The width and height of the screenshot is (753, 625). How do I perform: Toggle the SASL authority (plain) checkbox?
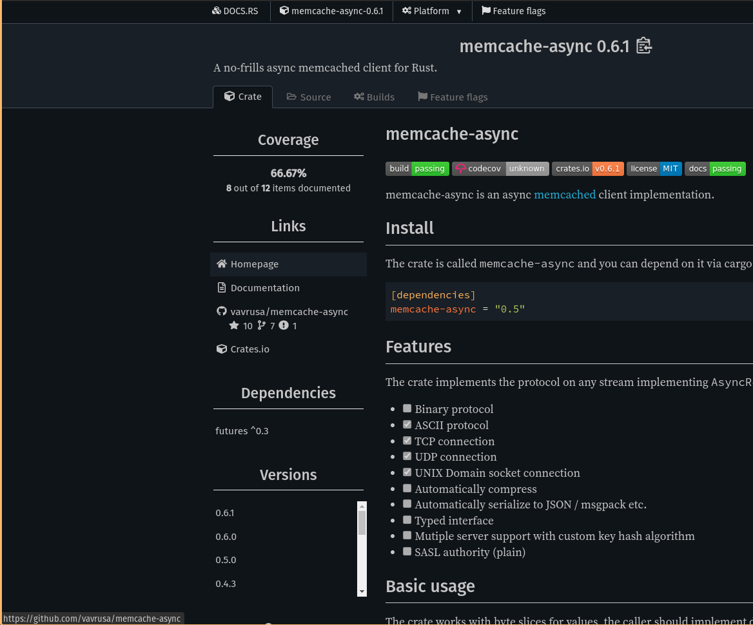click(407, 551)
